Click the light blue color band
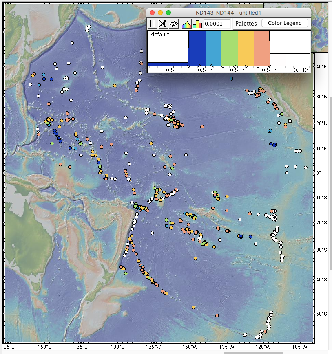This screenshot has height=354, width=332. click(x=213, y=48)
